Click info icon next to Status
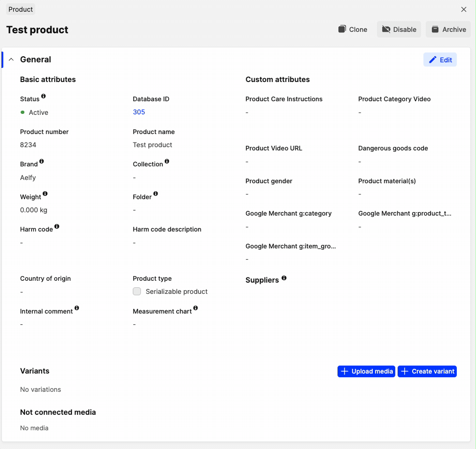The image size is (476, 449). click(x=44, y=96)
